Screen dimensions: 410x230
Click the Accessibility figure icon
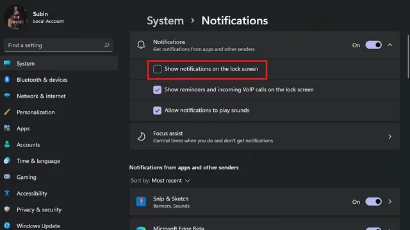7,193
